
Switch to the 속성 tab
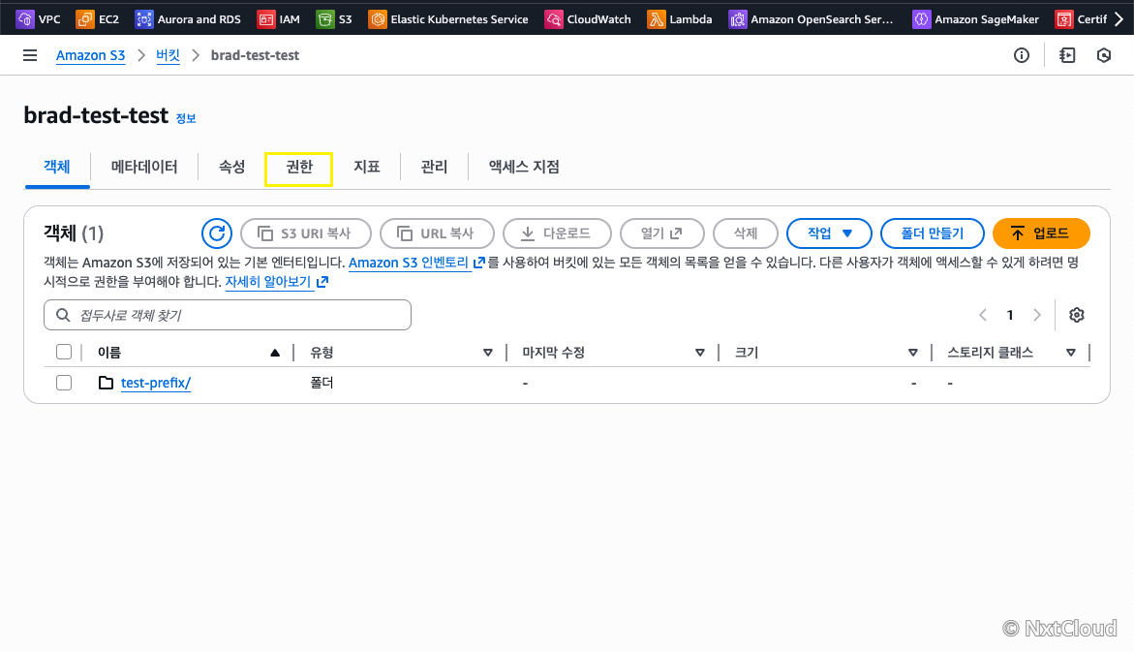tap(231, 167)
